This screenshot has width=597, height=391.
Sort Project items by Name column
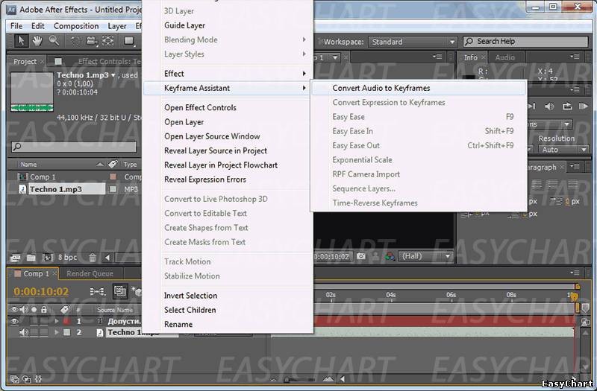[x=28, y=164]
